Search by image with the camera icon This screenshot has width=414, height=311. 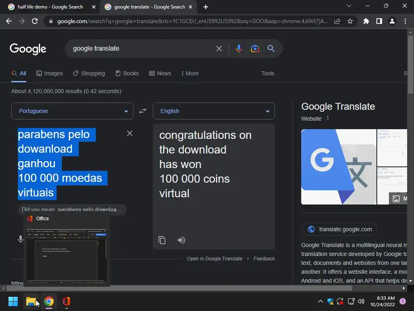(255, 49)
